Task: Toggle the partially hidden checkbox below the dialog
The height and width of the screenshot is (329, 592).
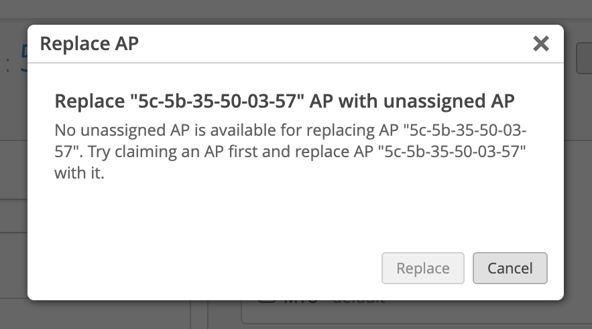Action: tap(266, 298)
